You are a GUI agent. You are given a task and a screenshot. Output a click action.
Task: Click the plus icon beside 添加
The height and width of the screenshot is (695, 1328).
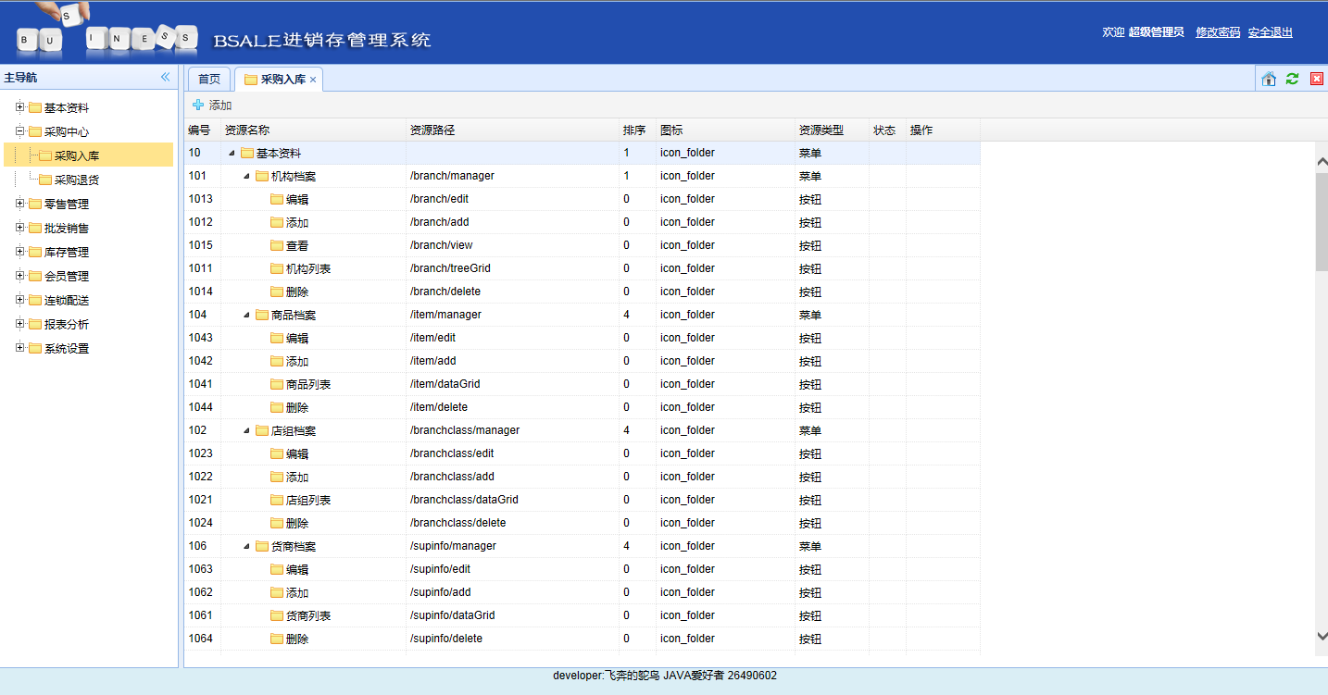[198, 105]
